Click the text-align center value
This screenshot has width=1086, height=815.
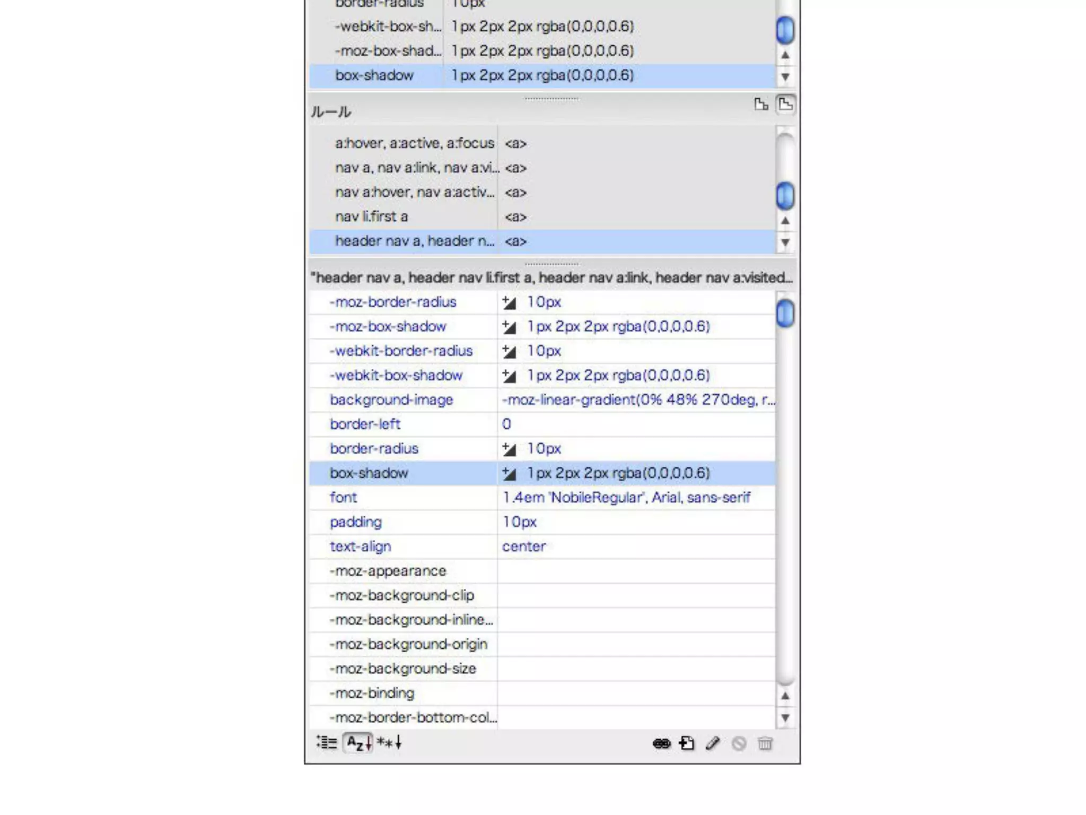(x=523, y=546)
